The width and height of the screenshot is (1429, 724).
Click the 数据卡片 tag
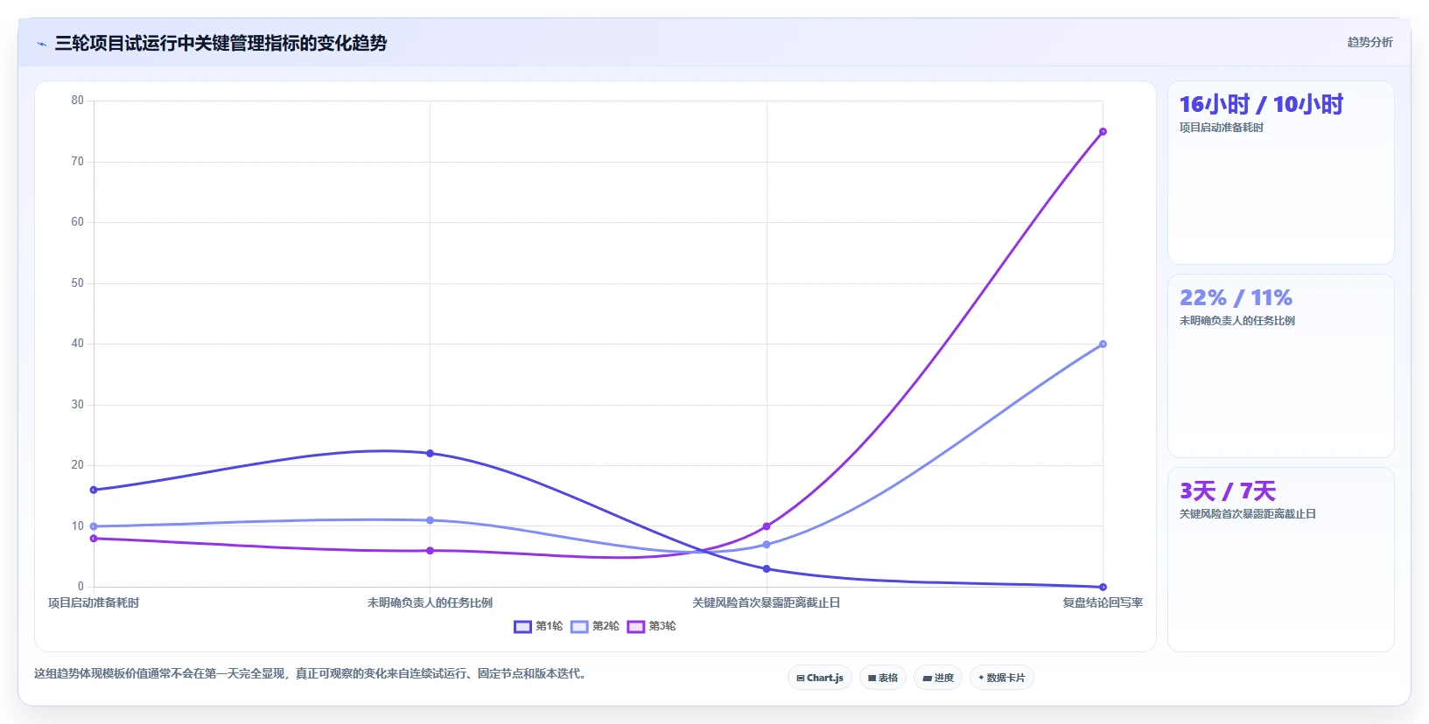[1002, 678]
